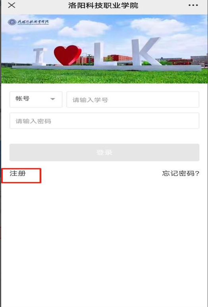Focus the 请输入密码 password field
Image resolution: width=208 pixels, height=307 pixels.
[x=104, y=121]
